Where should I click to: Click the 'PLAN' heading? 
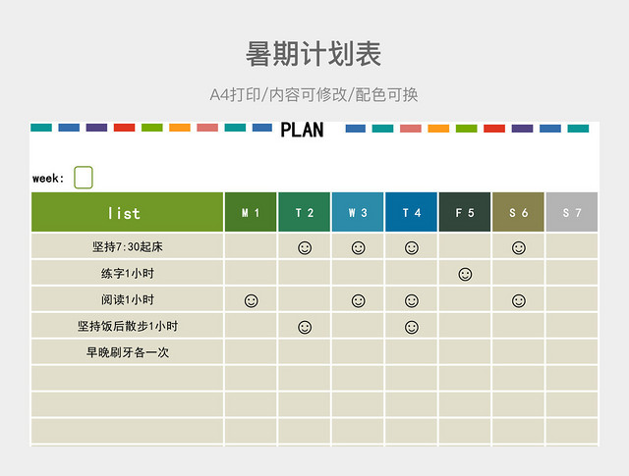click(x=302, y=130)
